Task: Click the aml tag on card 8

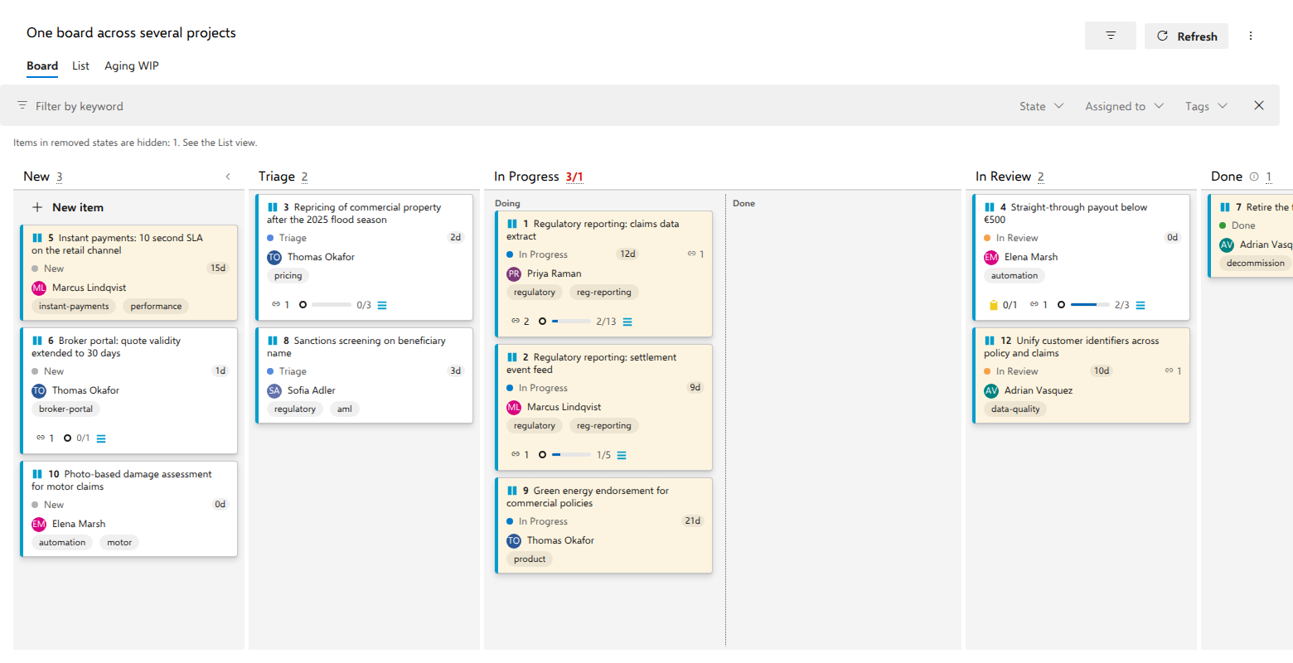Action: 345,409
